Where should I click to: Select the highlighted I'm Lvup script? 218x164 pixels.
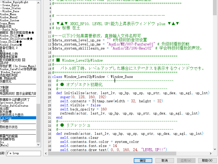pos(18,118)
